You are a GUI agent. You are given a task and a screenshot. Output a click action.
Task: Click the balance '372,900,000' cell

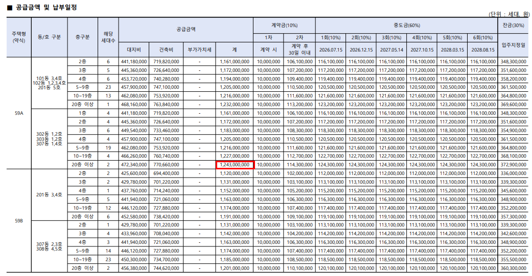coord(513,165)
